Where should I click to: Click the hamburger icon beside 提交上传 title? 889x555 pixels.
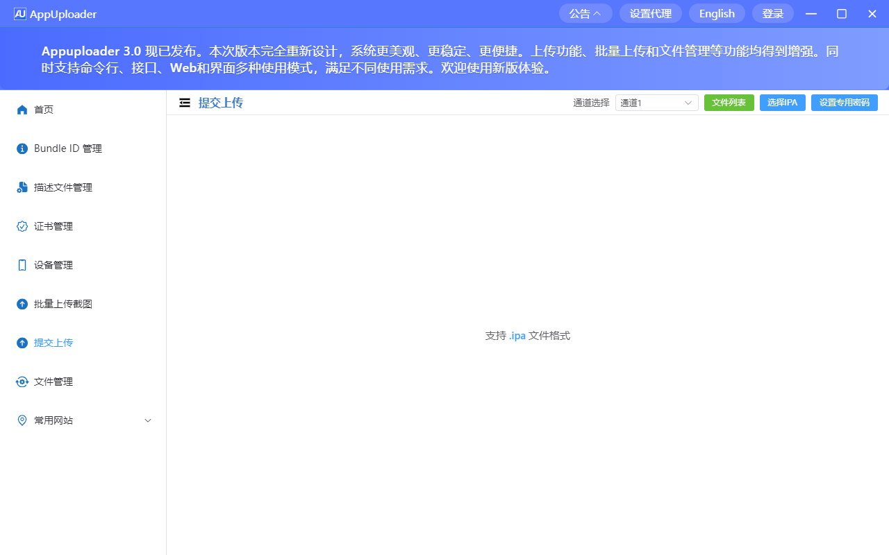point(185,102)
